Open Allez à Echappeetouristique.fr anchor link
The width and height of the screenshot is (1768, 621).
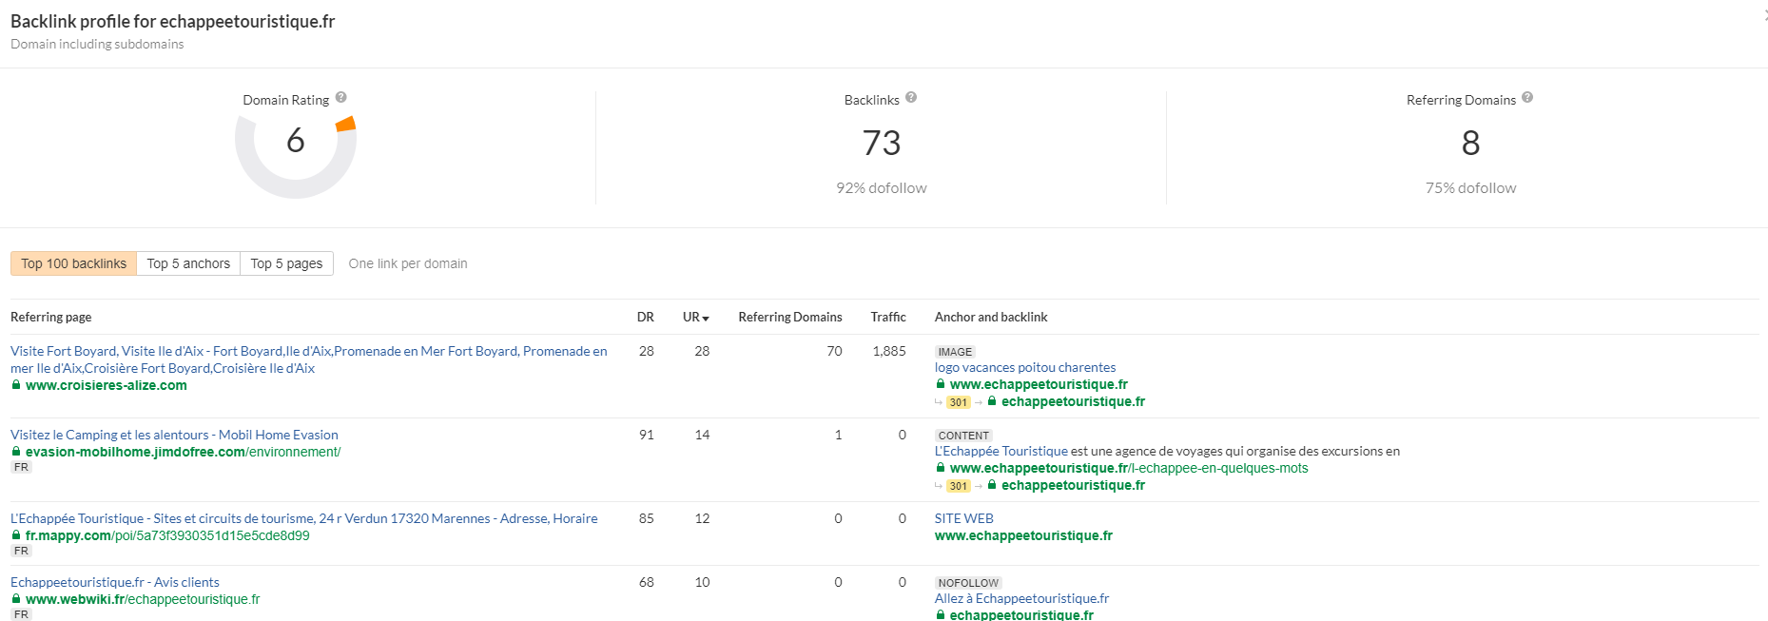coord(1021,598)
